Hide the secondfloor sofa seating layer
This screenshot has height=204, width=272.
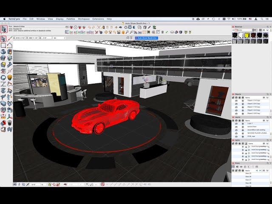(236, 130)
